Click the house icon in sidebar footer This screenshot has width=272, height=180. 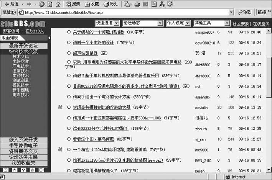point(33,170)
